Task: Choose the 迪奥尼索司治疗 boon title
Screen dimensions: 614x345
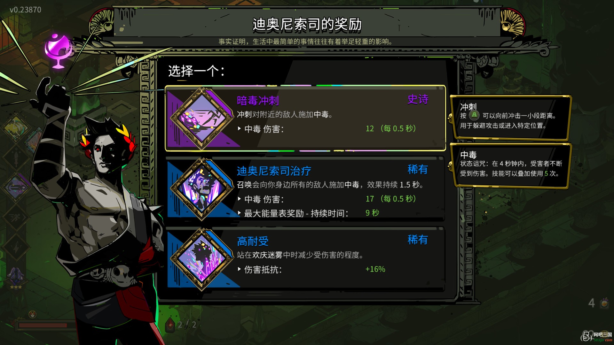Action: click(274, 171)
